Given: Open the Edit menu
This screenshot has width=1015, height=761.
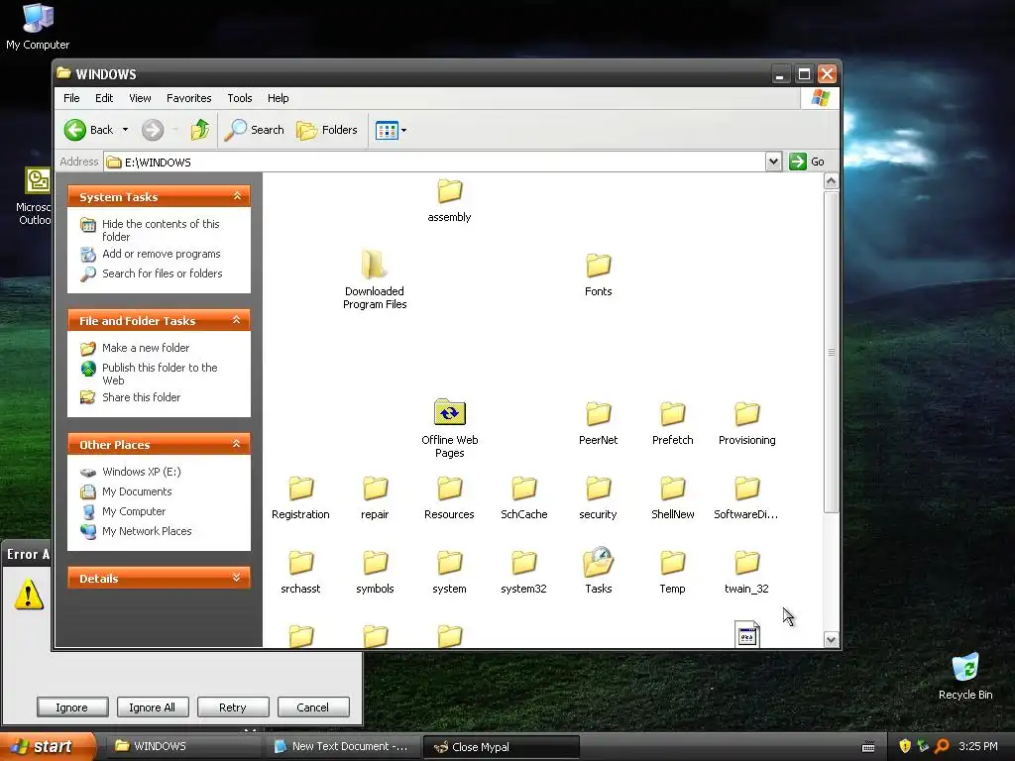Looking at the screenshot, I should coord(104,98).
